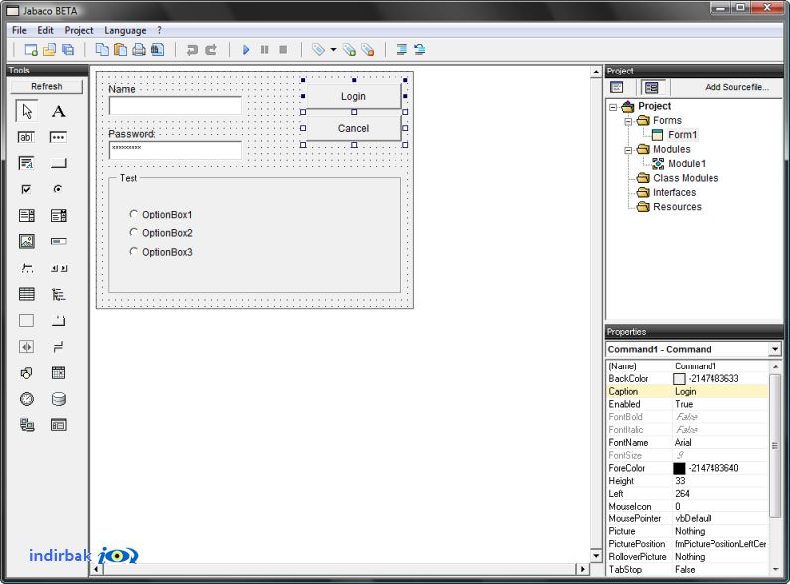Select the Label 'A' tool
Viewport: 790px width, 584px height.
pyautogui.click(x=58, y=111)
